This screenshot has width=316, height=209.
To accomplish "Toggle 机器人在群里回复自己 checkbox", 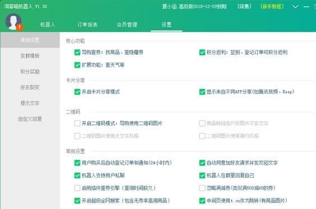I will (x=202, y=175).
